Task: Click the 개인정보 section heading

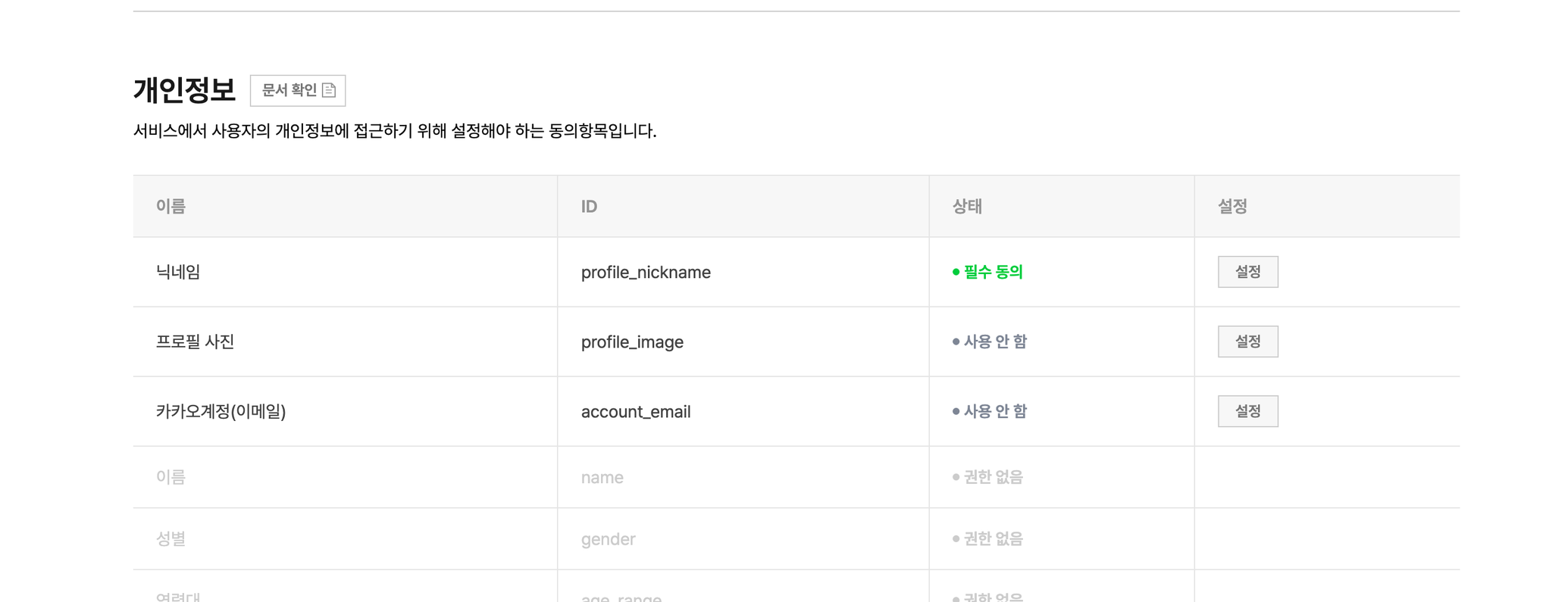Action: 184,89
